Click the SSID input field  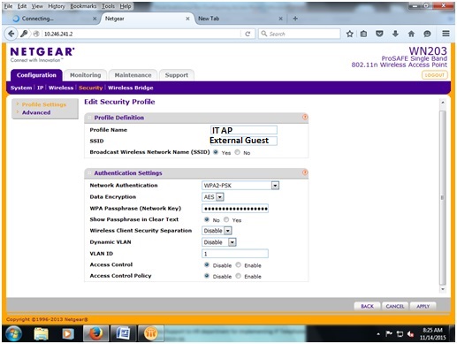coord(244,141)
